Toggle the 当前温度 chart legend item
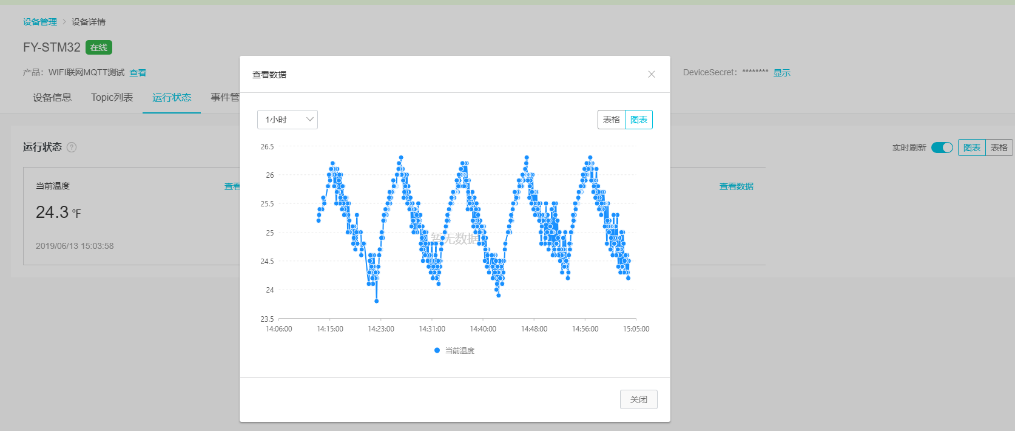Image resolution: width=1015 pixels, height=431 pixels. click(454, 351)
